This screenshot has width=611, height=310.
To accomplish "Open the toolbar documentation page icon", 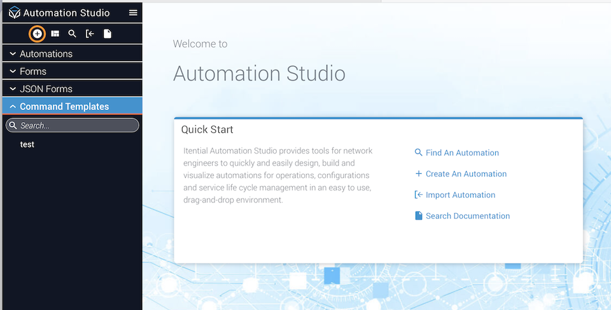I will point(108,34).
